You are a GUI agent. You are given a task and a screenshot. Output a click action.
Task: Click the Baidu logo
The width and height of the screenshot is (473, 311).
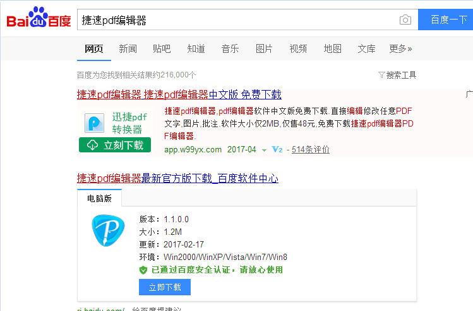pyautogui.click(x=39, y=18)
